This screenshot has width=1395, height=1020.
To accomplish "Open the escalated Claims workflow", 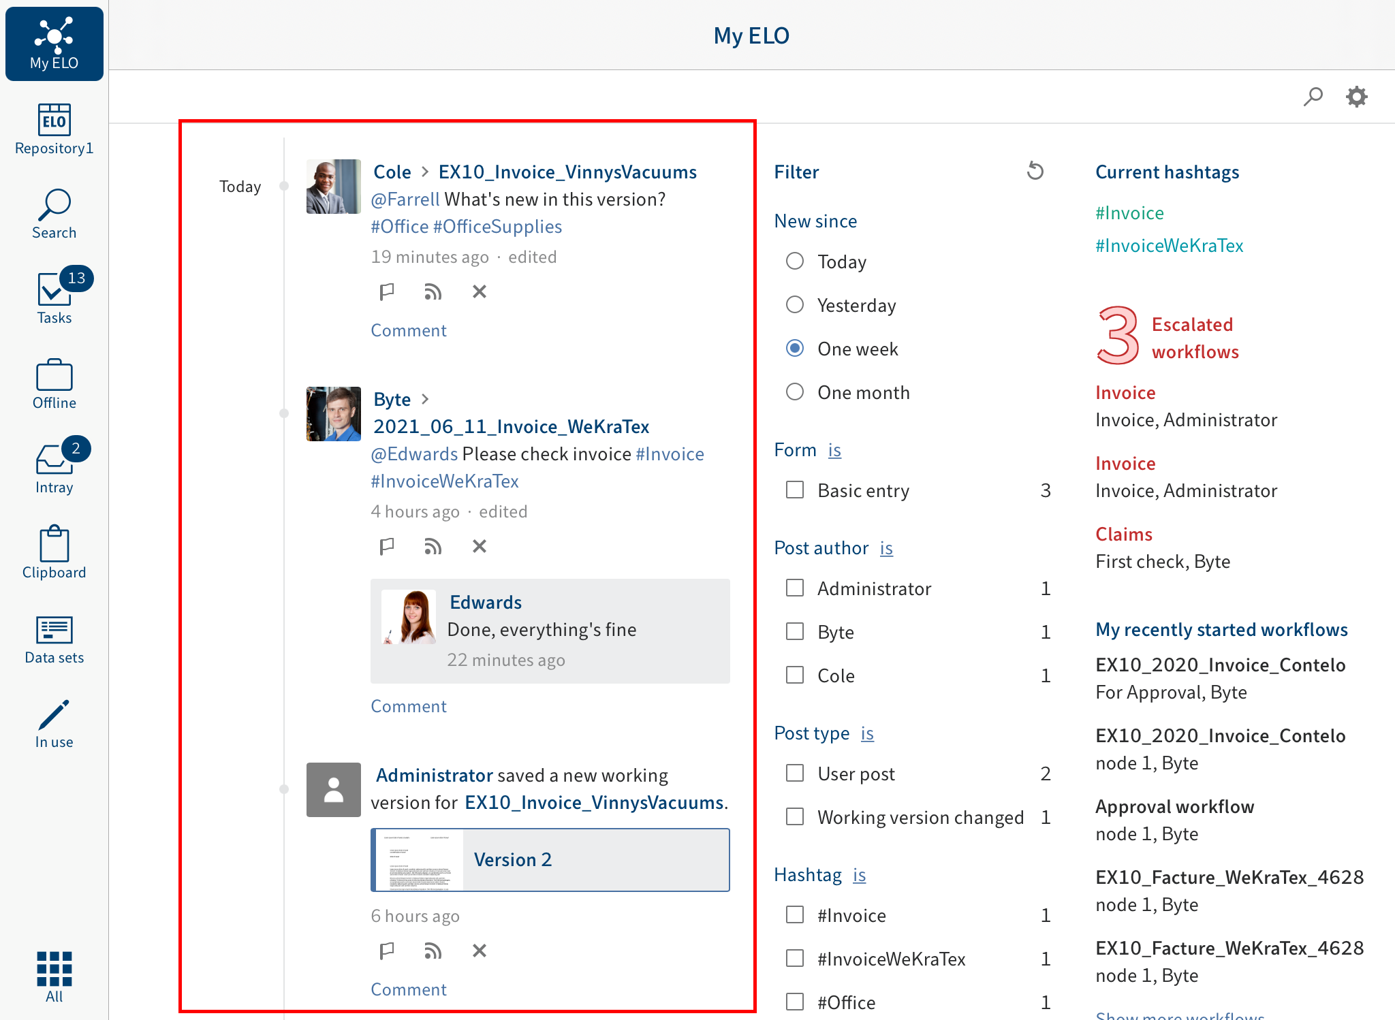I will (1124, 535).
